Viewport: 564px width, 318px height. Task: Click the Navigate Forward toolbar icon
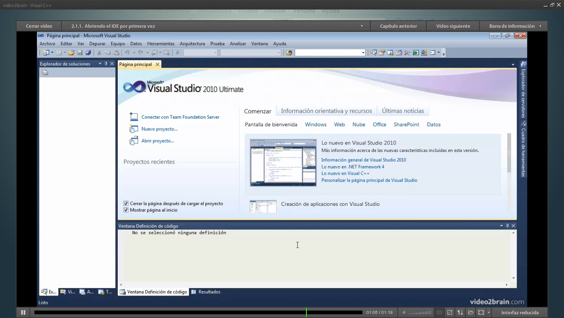pos(166,53)
